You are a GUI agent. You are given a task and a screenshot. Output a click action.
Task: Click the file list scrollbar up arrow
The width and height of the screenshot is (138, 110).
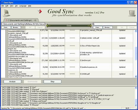coord(136,31)
